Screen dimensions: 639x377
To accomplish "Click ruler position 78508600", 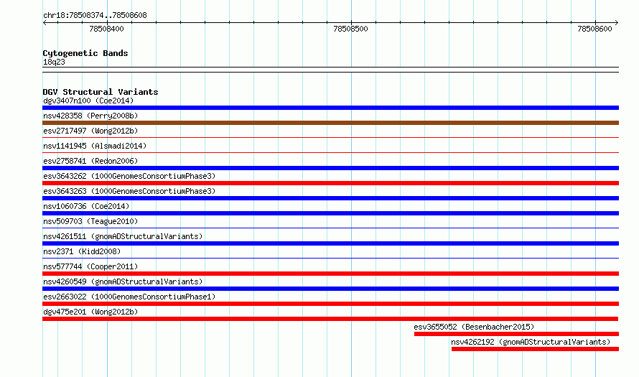I will point(594,29).
